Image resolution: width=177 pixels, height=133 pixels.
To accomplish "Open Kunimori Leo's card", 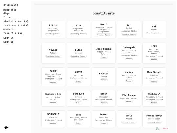I will click(53, 99).
